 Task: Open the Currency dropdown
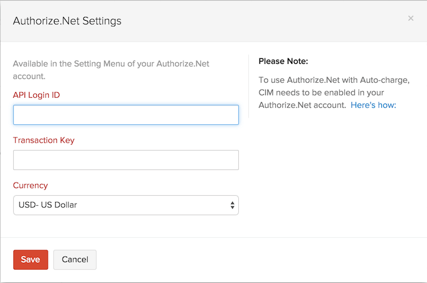[125, 205]
